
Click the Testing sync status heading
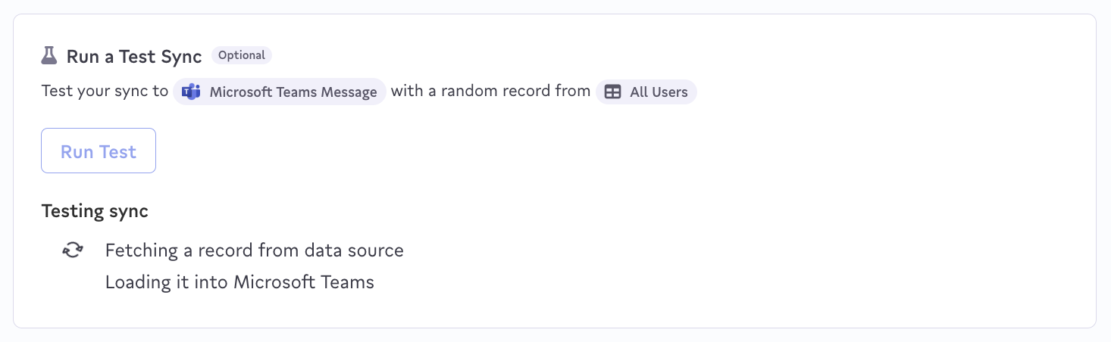click(95, 211)
